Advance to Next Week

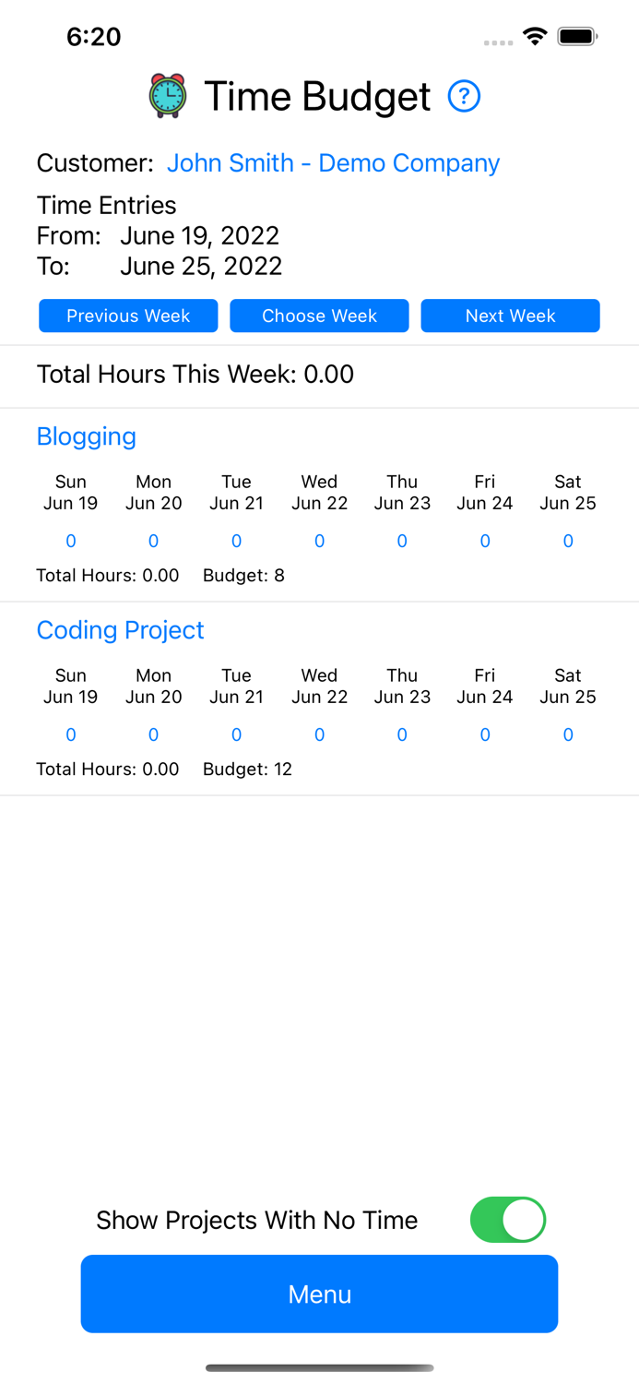click(x=510, y=316)
